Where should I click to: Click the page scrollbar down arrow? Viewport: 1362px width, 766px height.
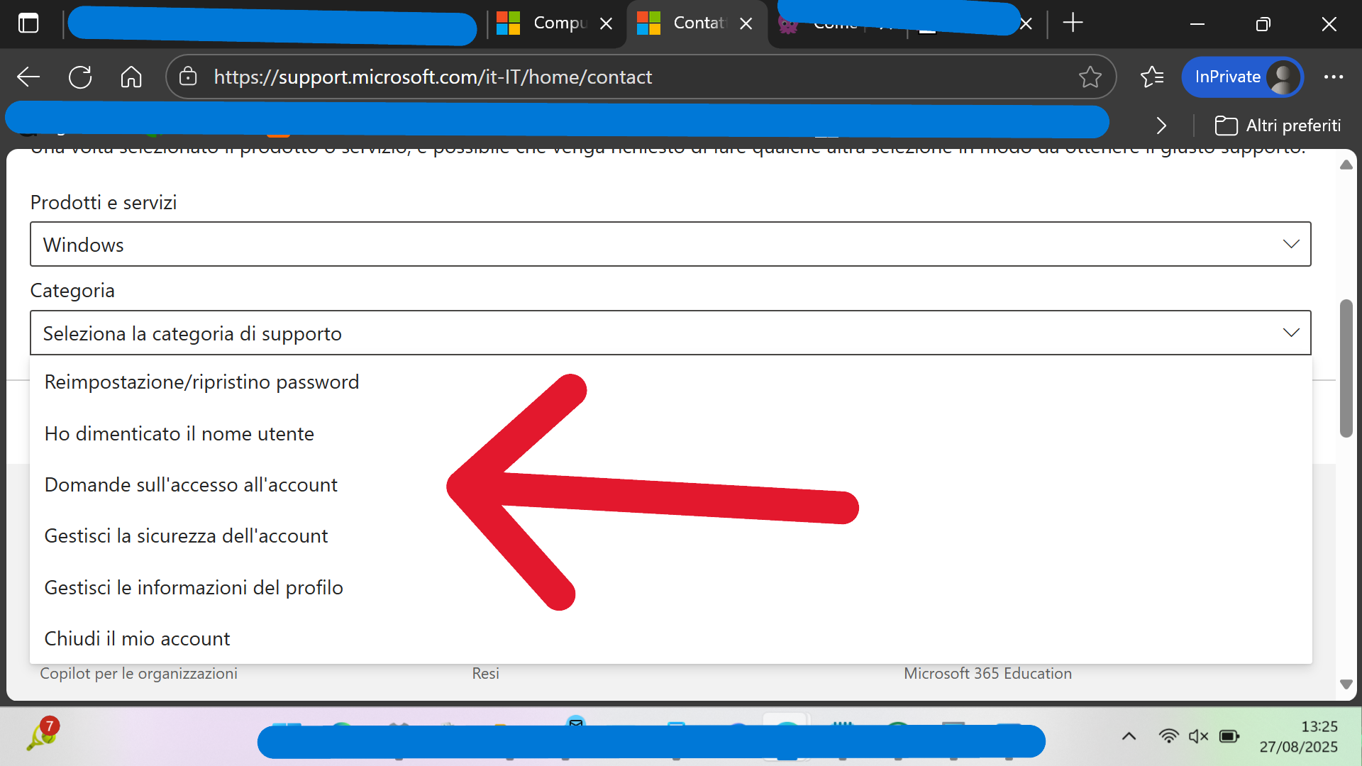(1346, 684)
